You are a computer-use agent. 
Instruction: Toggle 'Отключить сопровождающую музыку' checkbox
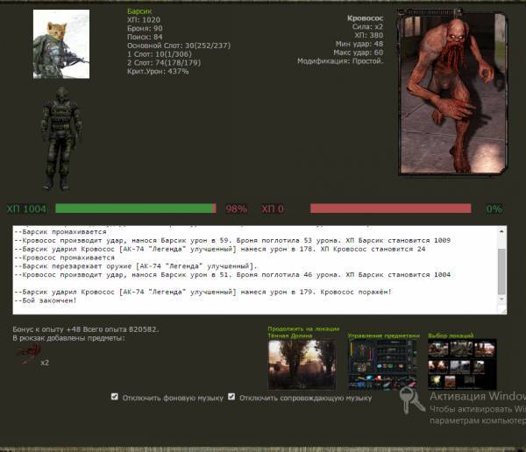(231, 397)
